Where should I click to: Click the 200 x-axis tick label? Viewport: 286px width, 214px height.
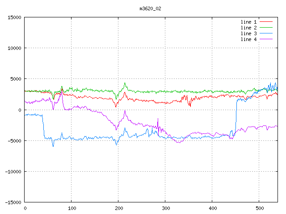pos(118,208)
